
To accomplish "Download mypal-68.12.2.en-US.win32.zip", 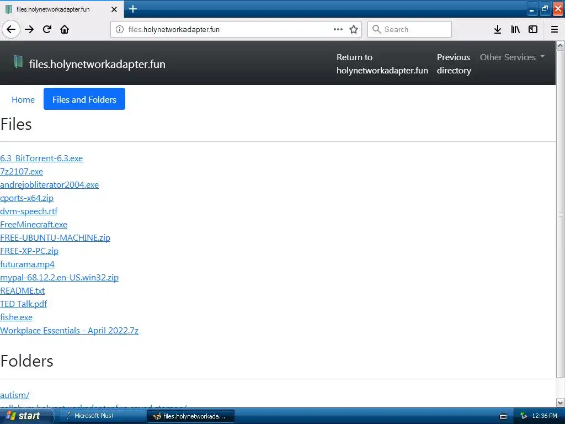I will click(x=59, y=277).
